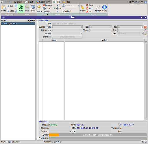Remove the selected run
148x144 pixels.
48,5
